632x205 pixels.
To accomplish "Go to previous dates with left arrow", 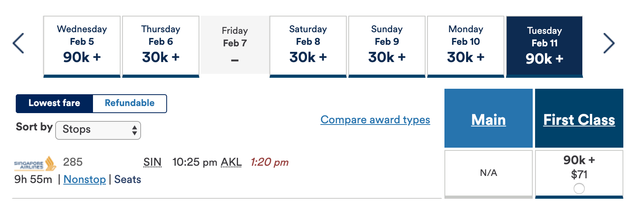I will pos(18,43).
